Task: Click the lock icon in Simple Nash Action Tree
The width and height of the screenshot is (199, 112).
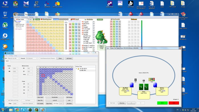Action: tap(78, 69)
